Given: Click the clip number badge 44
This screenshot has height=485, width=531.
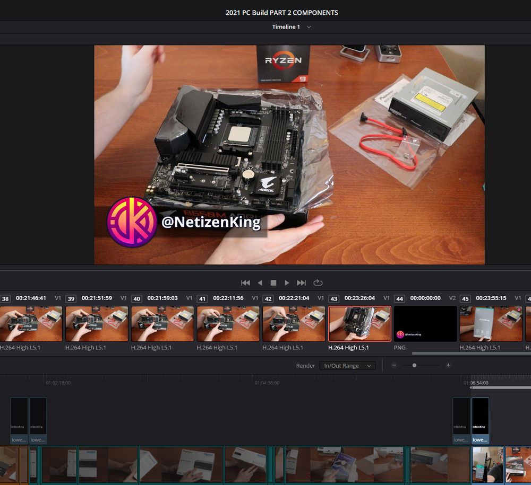Looking at the screenshot, I should (400, 298).
